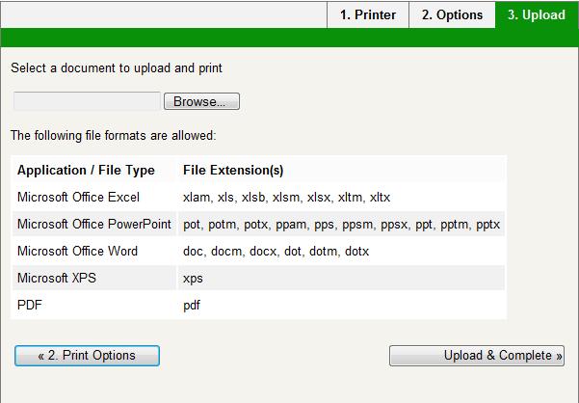The image size is (579, 403).
Task: Click Upload & Complete button
Action: 477,356
